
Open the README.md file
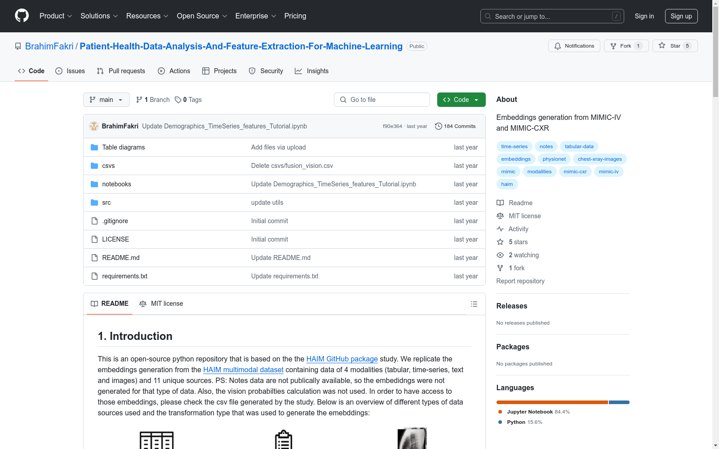coord(121,258)
